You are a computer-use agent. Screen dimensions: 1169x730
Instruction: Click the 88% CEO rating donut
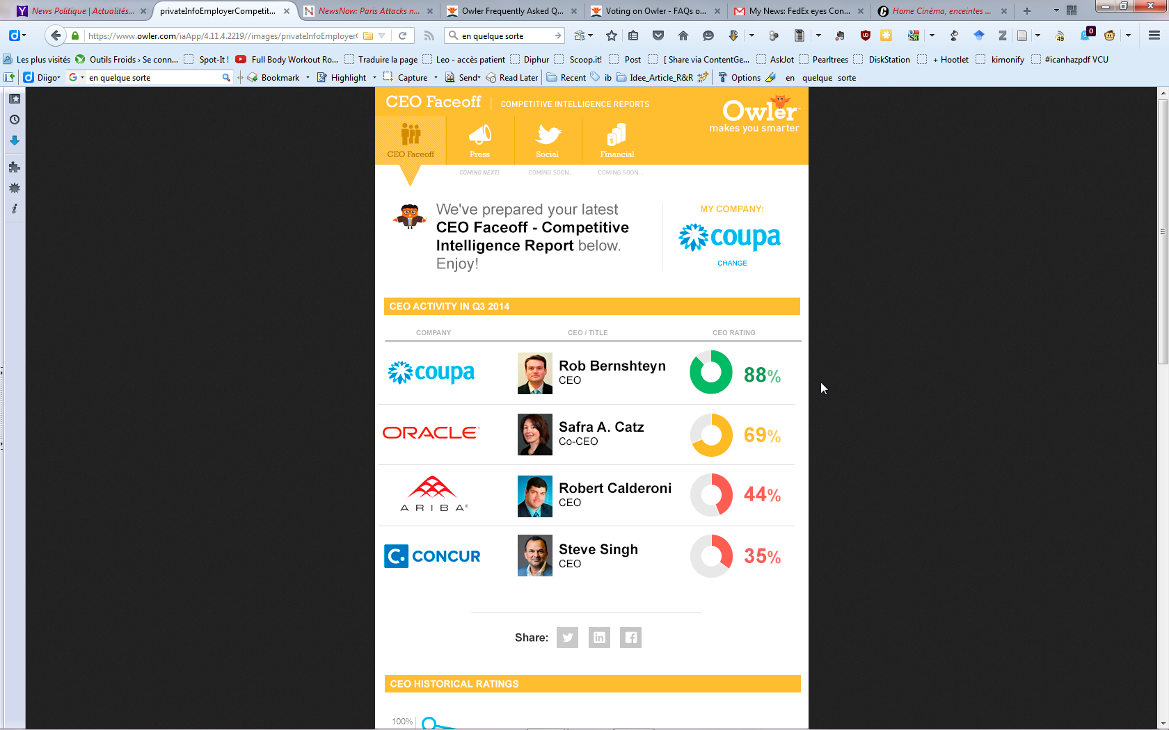click(x=711, y=372)
